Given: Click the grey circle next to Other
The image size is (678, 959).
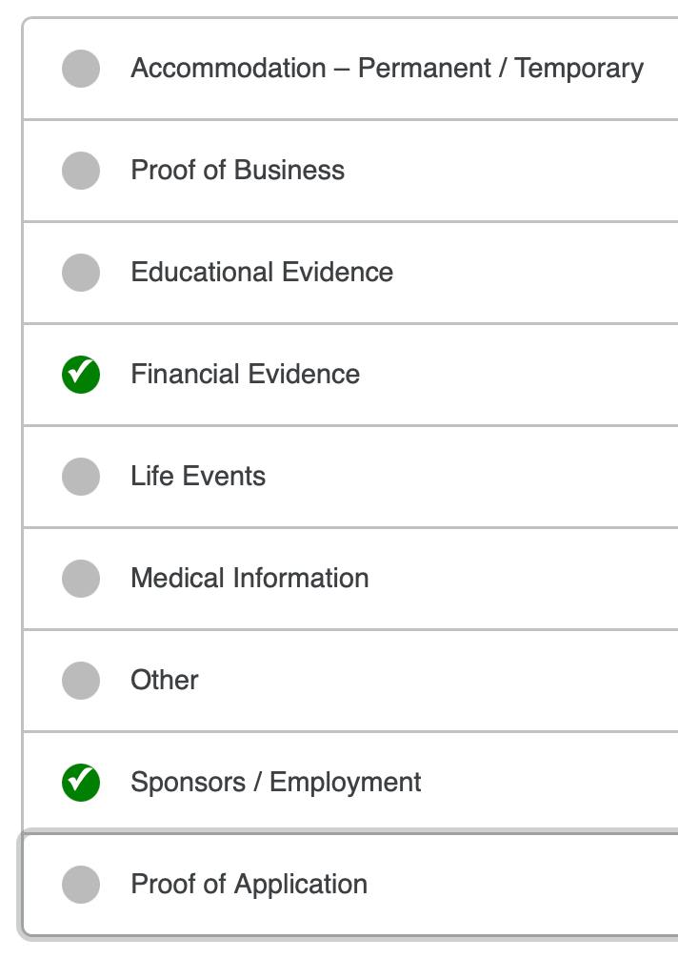Looking at the screenshot, I should click(81, 680).
